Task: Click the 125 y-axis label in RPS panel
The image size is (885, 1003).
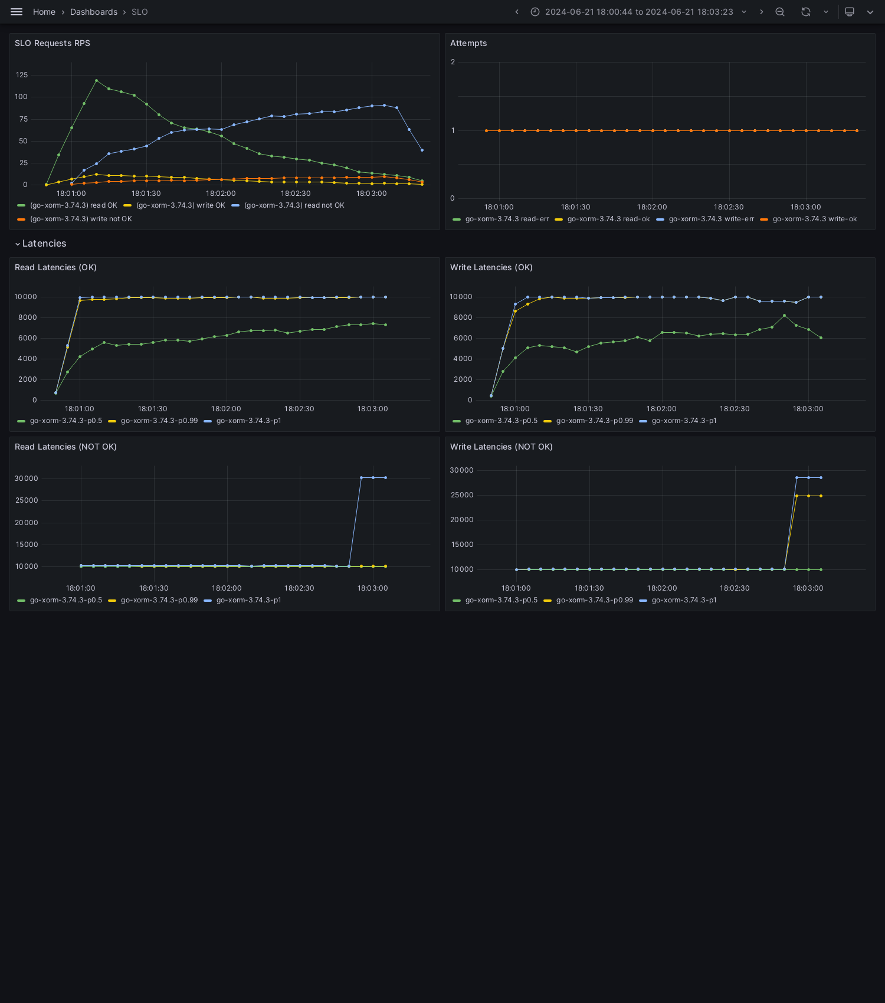Action: 22,75
